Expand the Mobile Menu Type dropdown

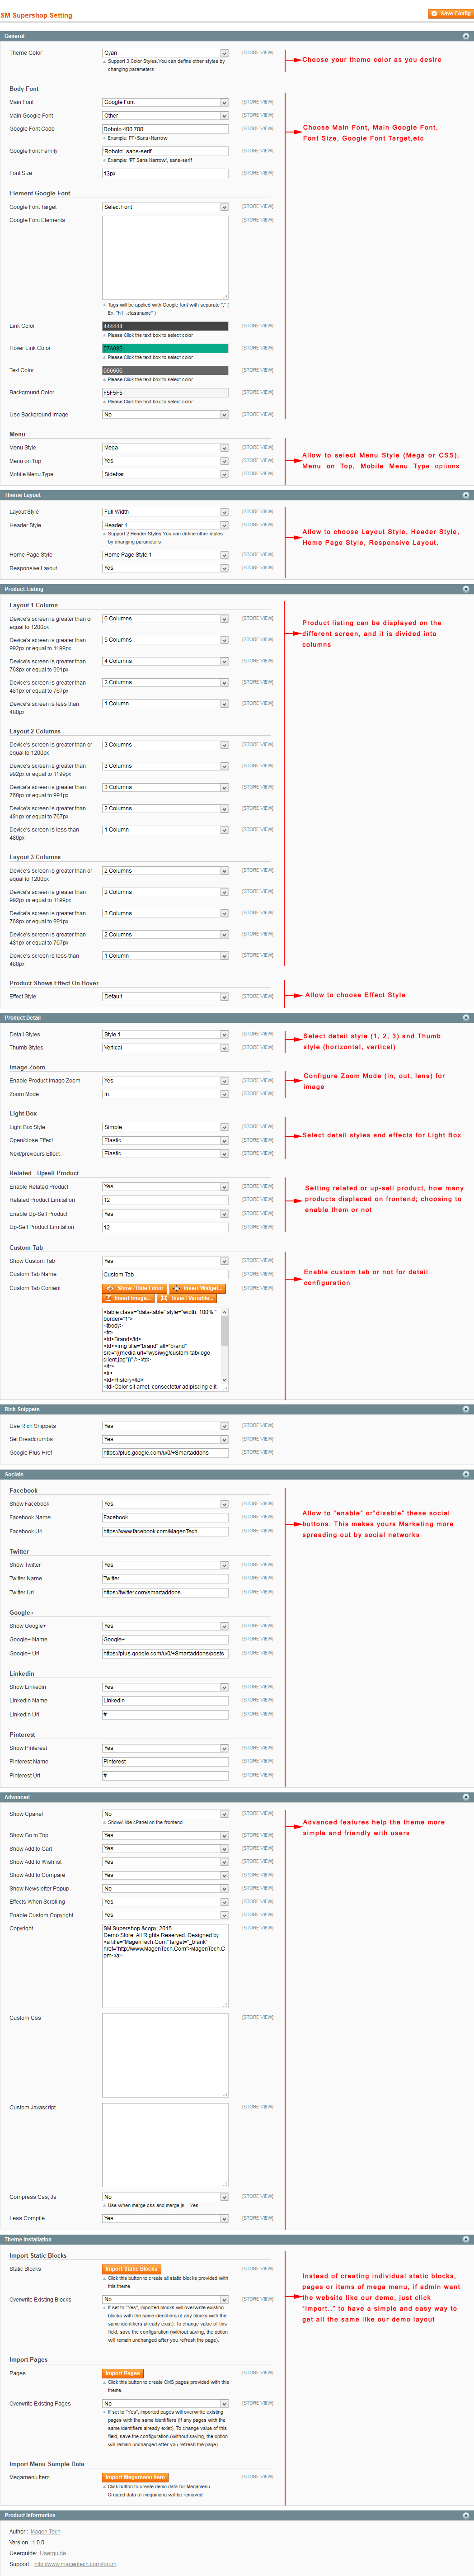point(165,474)
